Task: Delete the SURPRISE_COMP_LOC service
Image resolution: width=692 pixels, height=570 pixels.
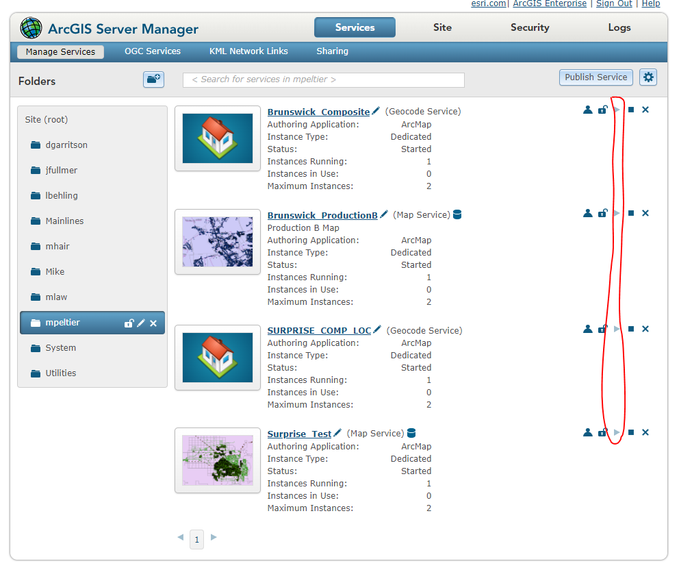Action: coord(645,329)
